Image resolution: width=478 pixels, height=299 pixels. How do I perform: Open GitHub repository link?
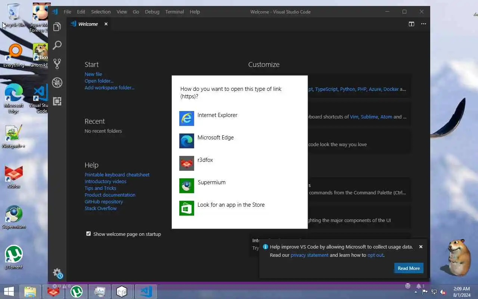(103, 201)
